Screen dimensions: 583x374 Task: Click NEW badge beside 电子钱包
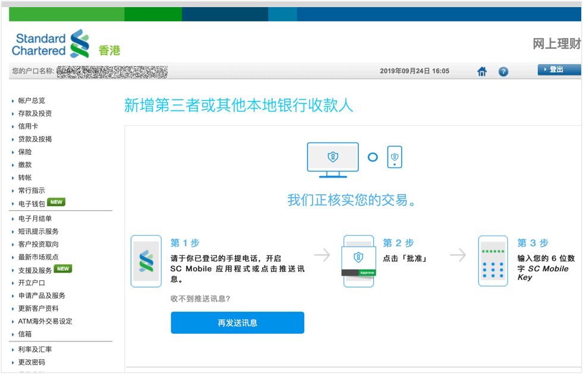(56, 202)
